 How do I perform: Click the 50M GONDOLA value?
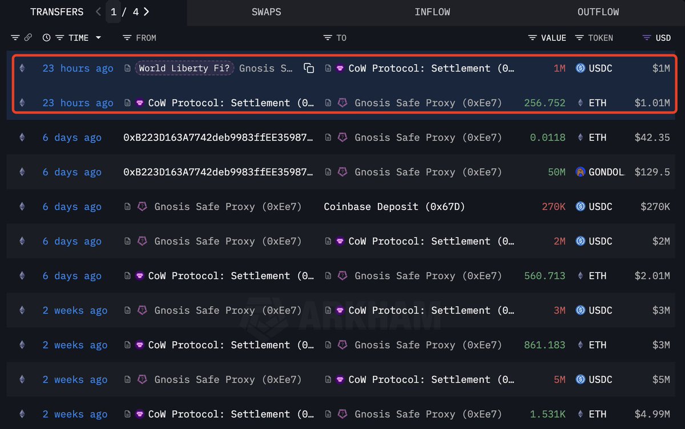(x=557, y=173)
